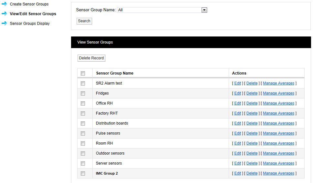Delete the Factory RHT sensor group
This screenshot has width=313, height=183.
[x=252, y=113]
